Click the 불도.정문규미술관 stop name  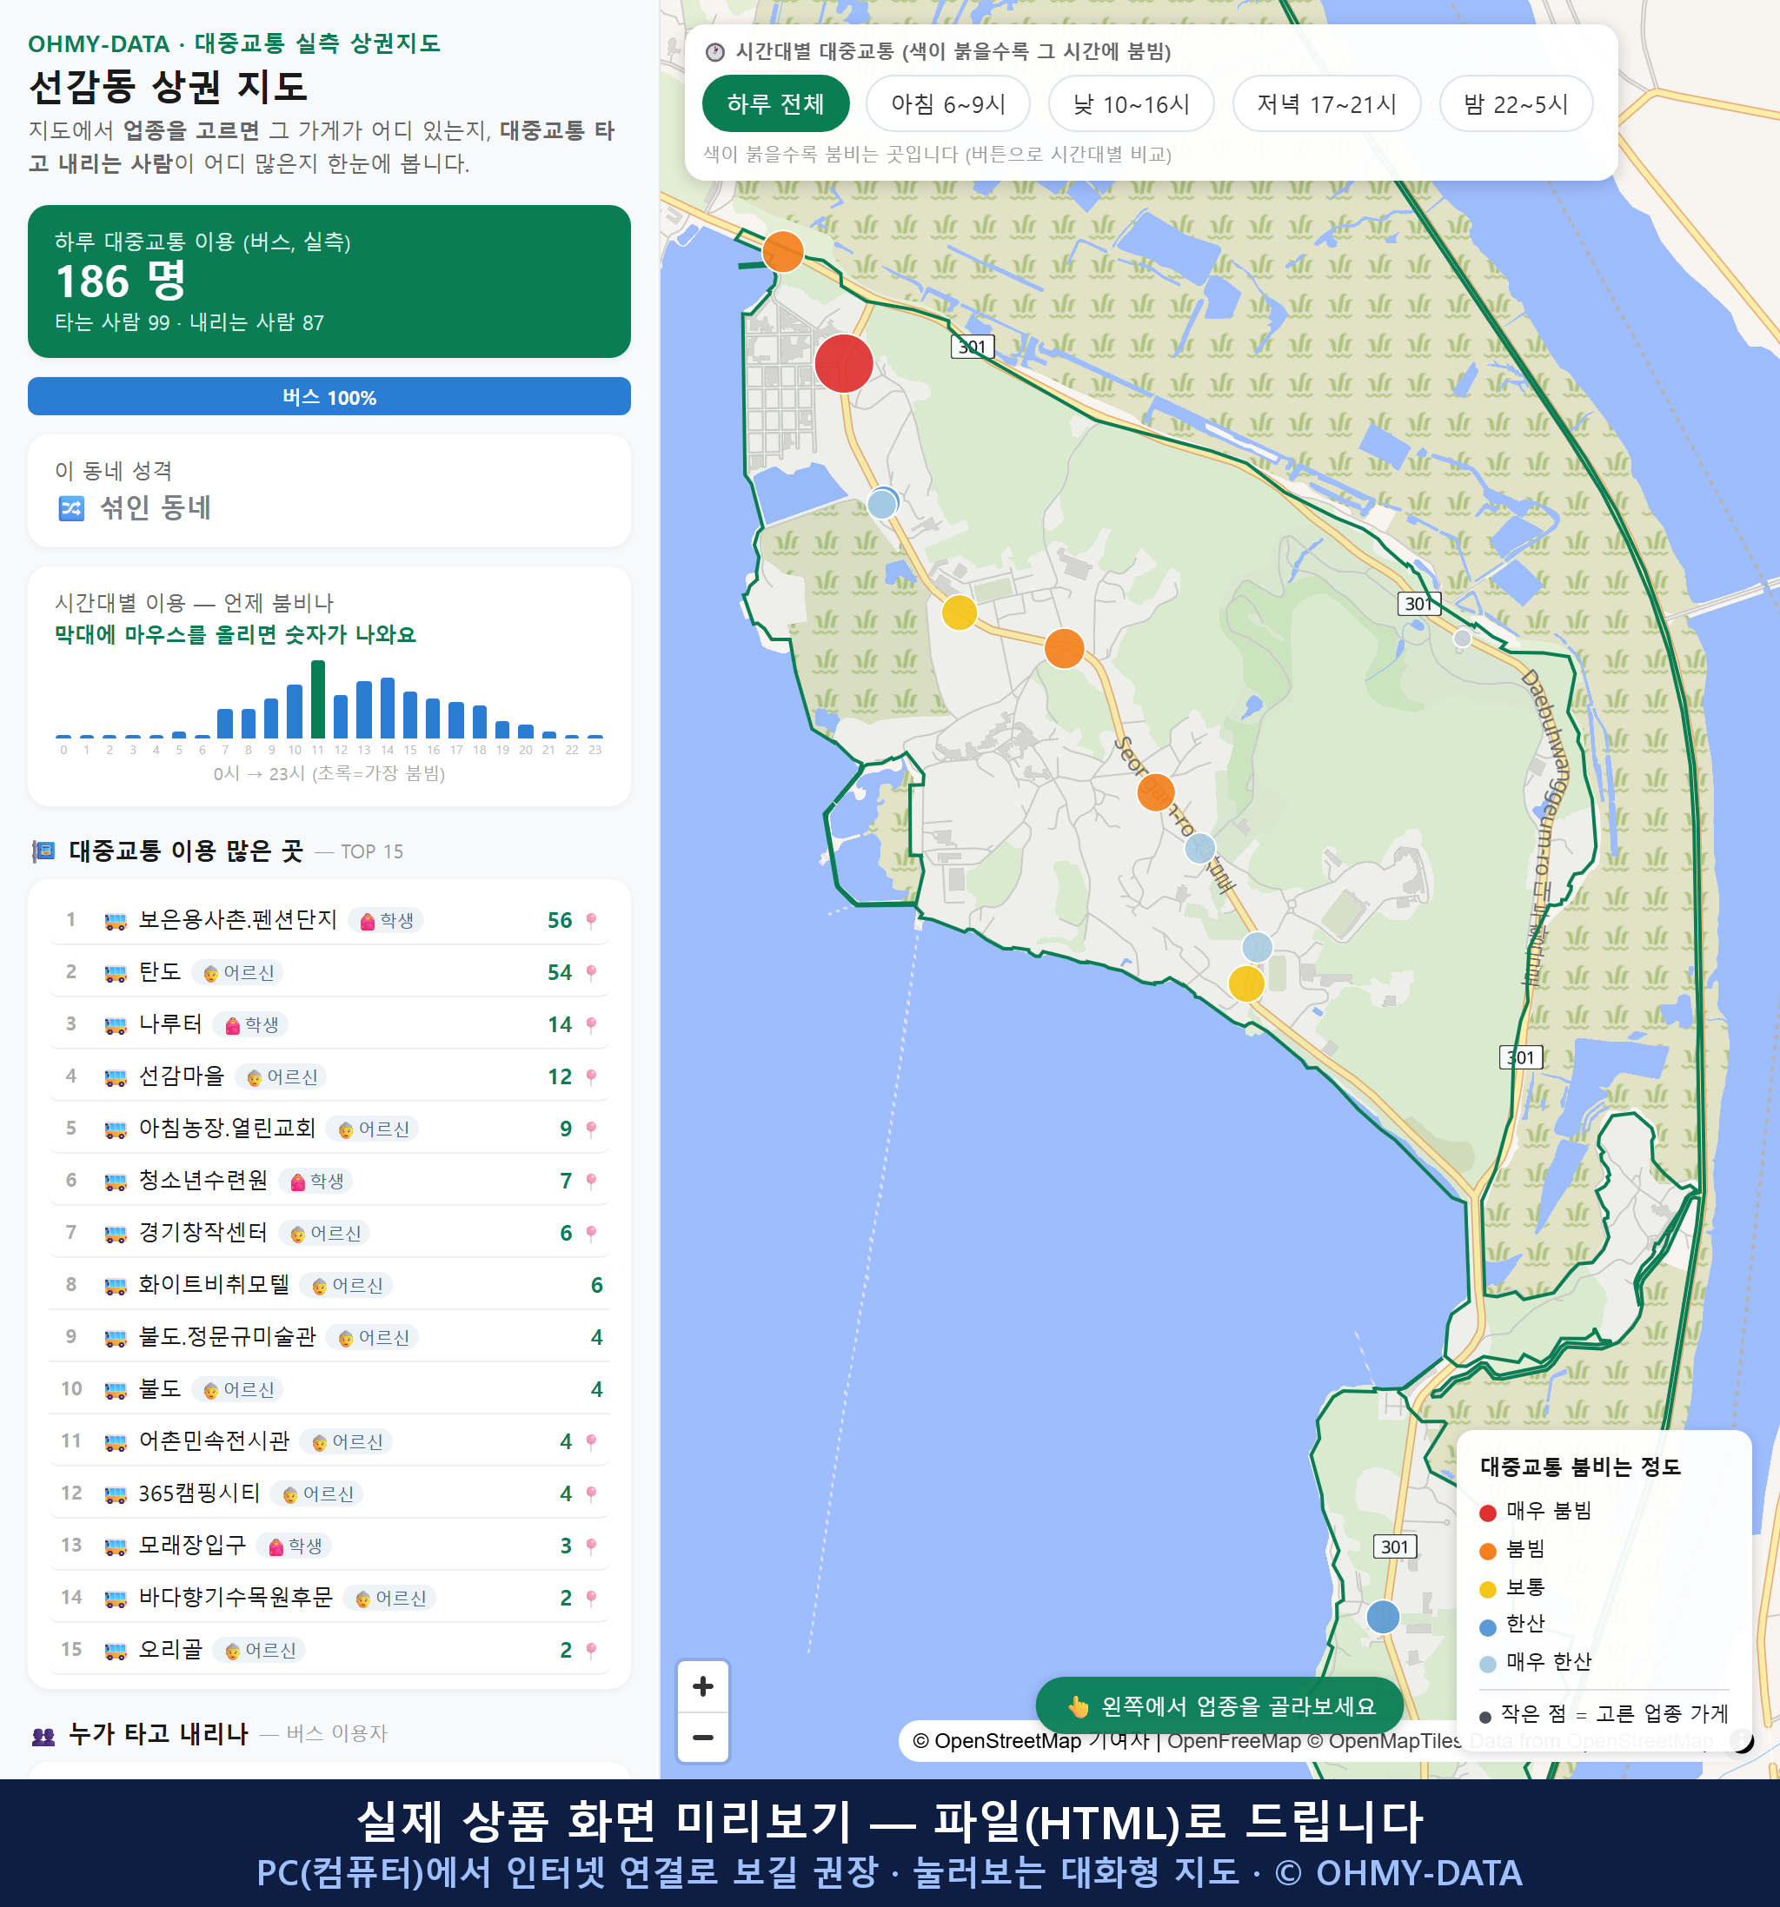point(228,1337)
